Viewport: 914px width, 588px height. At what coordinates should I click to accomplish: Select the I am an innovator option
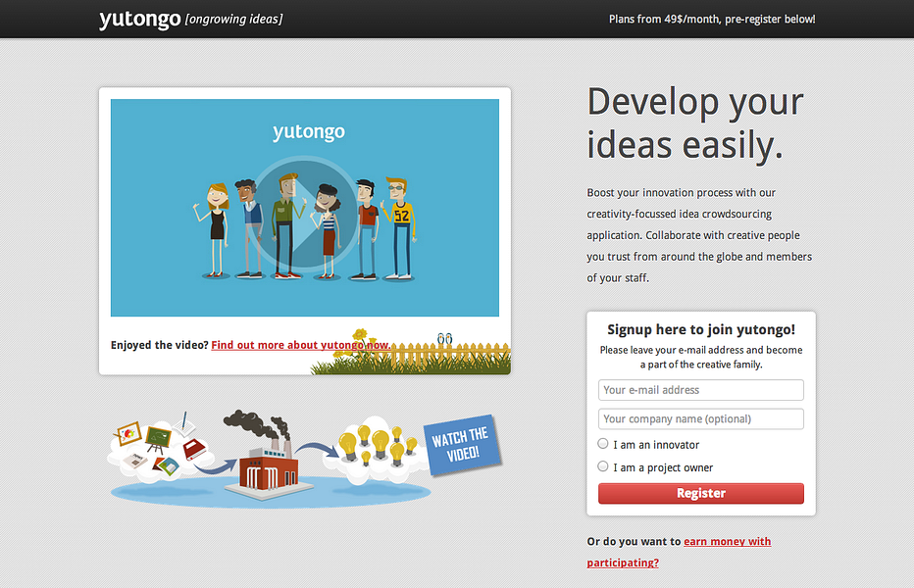pos(603,444)
